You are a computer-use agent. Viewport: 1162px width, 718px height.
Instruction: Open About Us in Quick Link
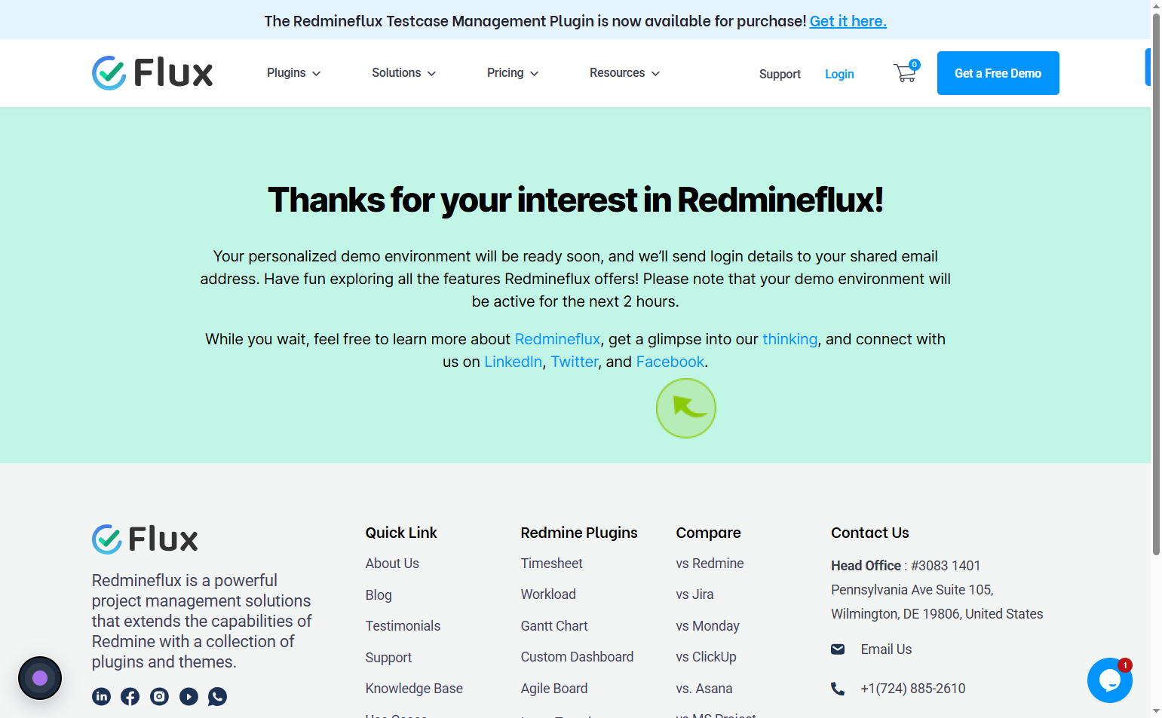392,564
